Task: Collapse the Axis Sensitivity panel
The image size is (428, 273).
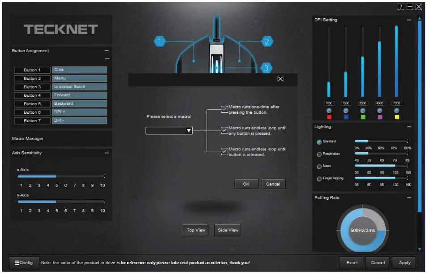Action: click(x=107, y=153)
